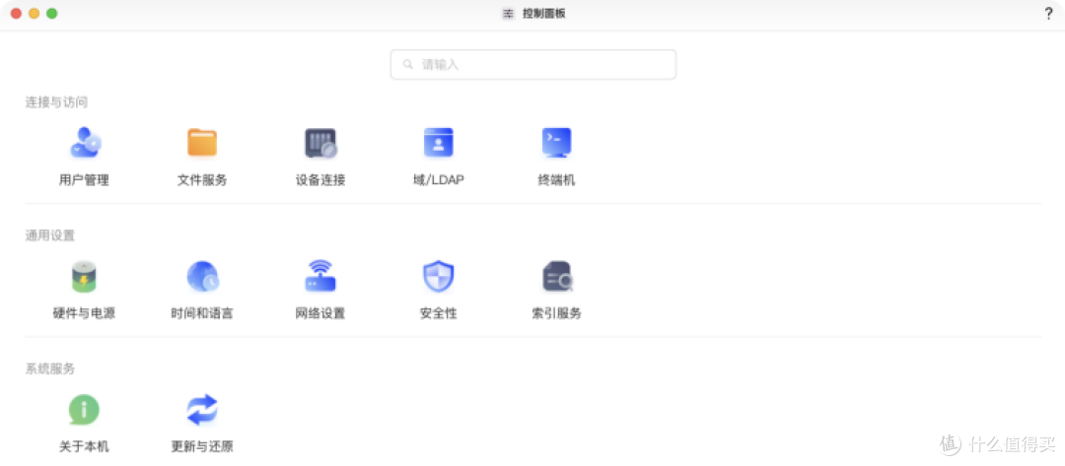Close the window with red button
1065x466 pixels.
coord(16,14)
